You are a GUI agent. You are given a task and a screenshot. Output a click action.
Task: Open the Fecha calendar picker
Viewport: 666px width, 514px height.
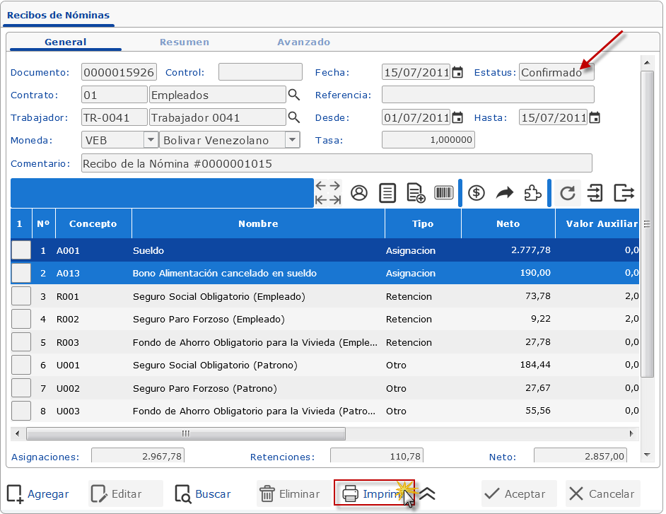click(x=457, y=72)
